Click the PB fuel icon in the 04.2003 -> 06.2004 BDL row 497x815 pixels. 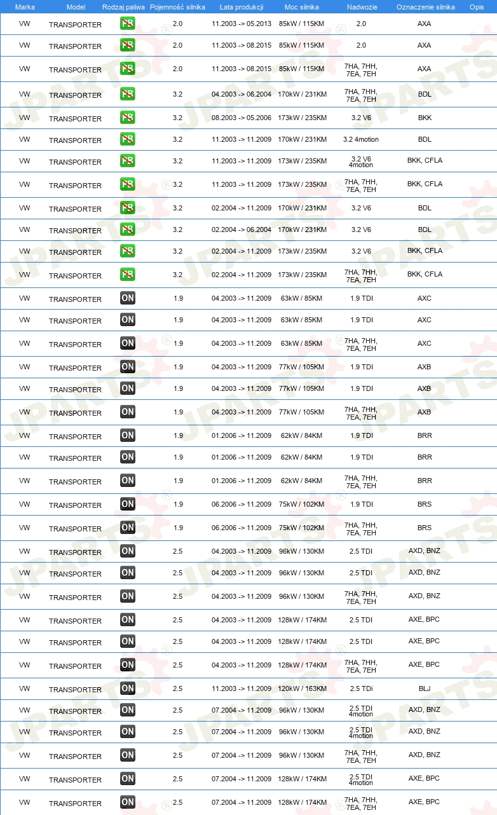coord(128,94)
